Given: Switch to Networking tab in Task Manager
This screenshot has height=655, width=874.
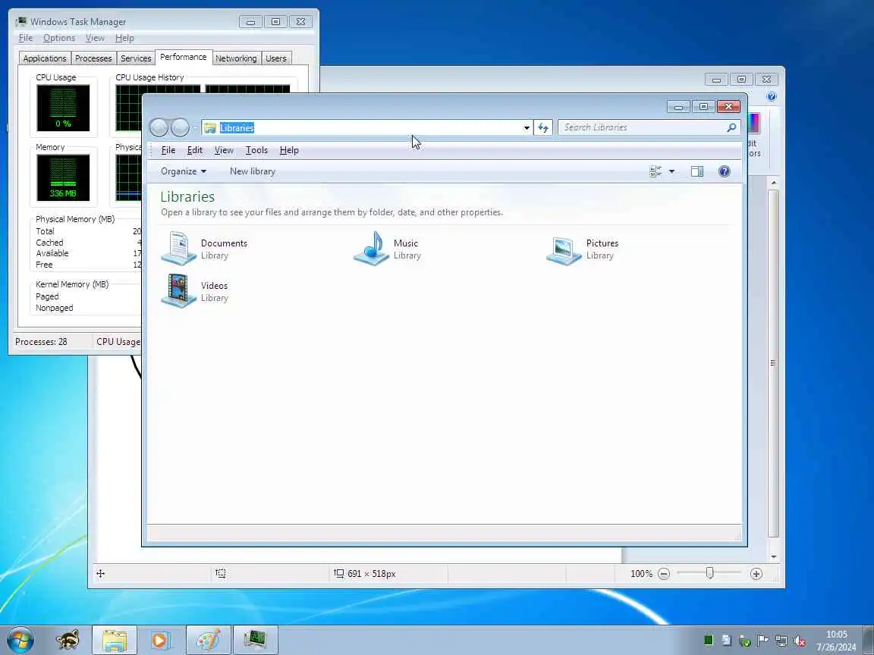Looking at the screenshot, I should click(x=236, y=58).
